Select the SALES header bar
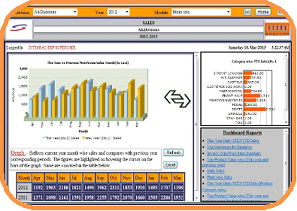297x211 pixels. pyautogui.click(x=148, y=23)
